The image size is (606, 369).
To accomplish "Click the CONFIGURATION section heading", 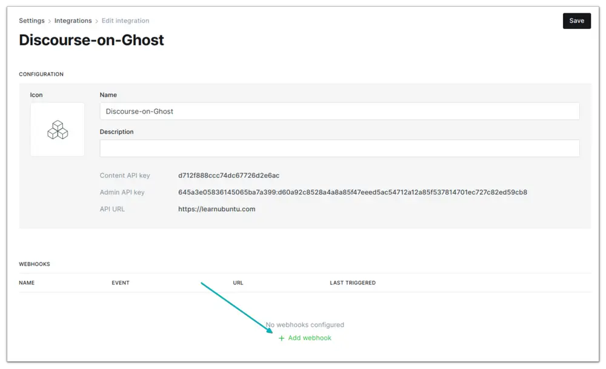I will point(41,74).
